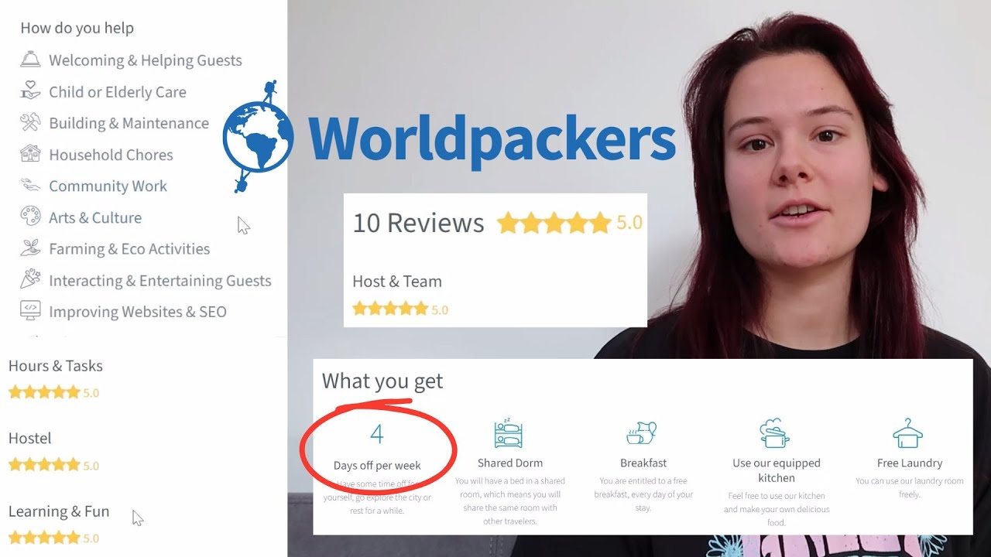
Task: Click the number 4 days off value
Action: coord(377,434)
